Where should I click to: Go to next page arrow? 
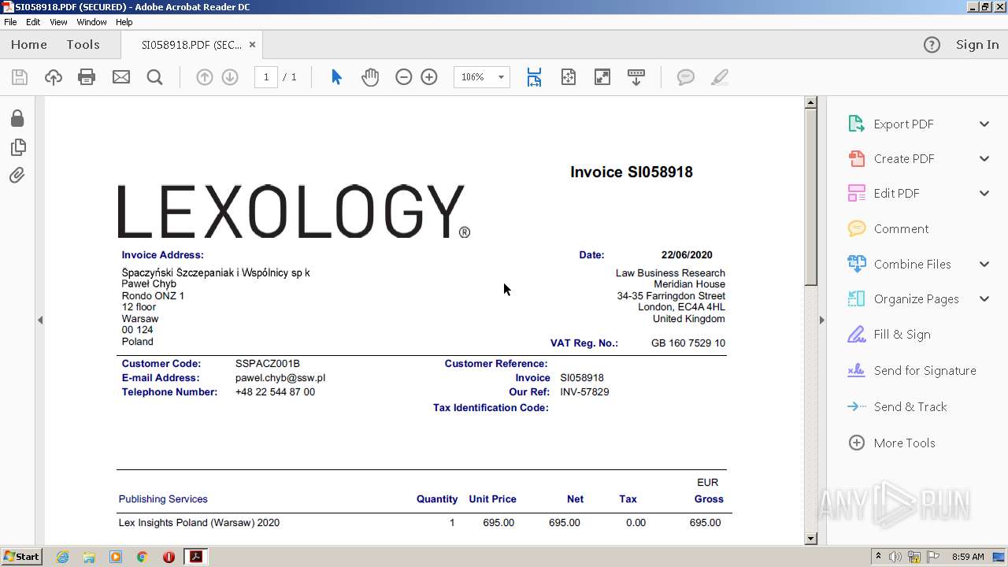pos(230,76)
